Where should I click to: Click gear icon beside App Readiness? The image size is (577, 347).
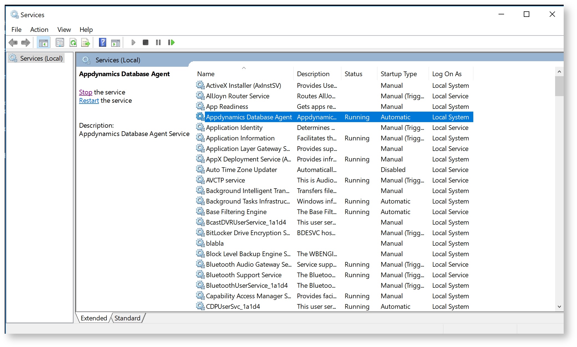[x=200, y=106]
